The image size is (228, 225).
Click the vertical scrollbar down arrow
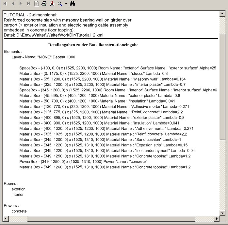pos(222,213)
